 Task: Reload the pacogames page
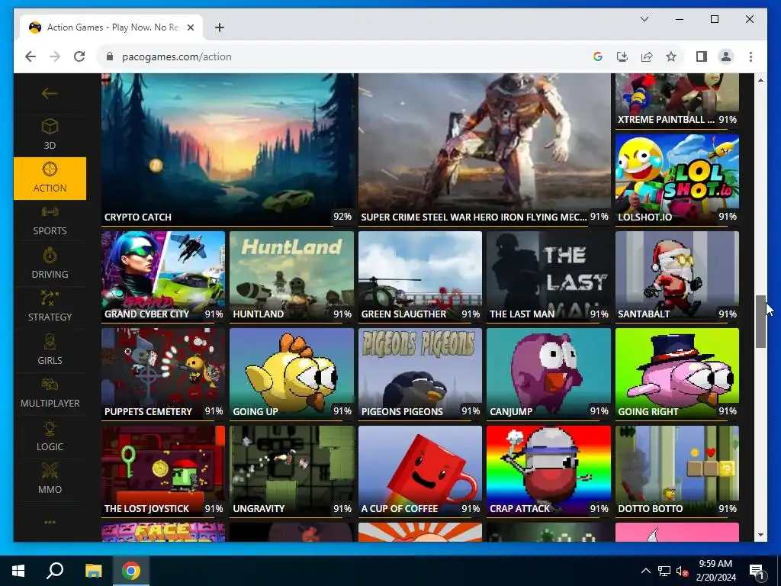(79, 56)
